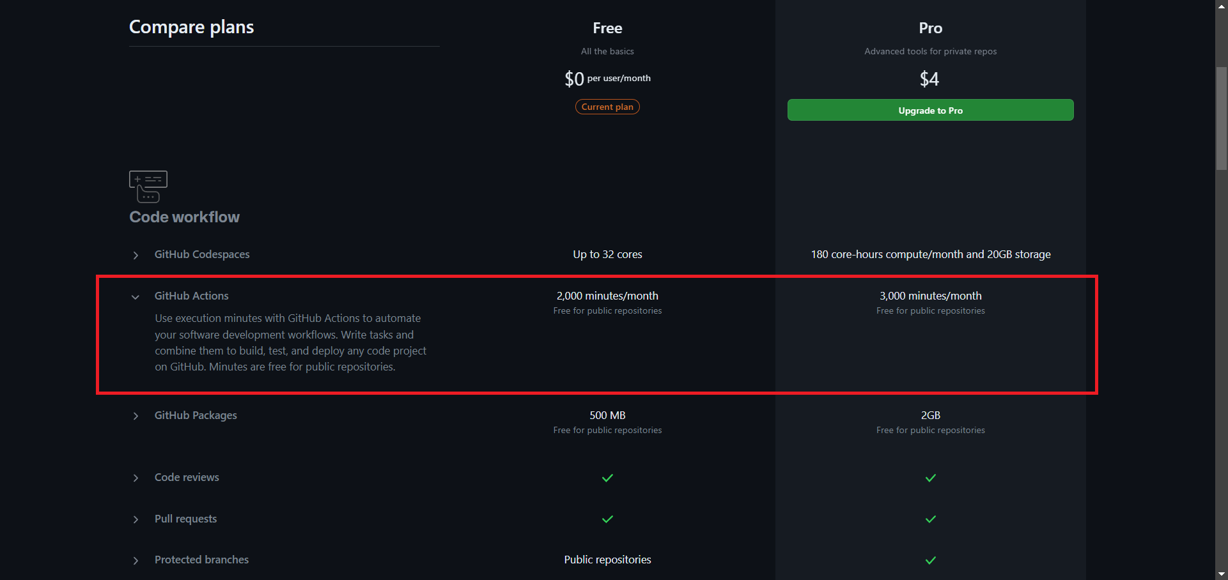This screenshot has height=580, width=1228.
Task: Click the Current plan badge
Action: click(x=607, y=107)
